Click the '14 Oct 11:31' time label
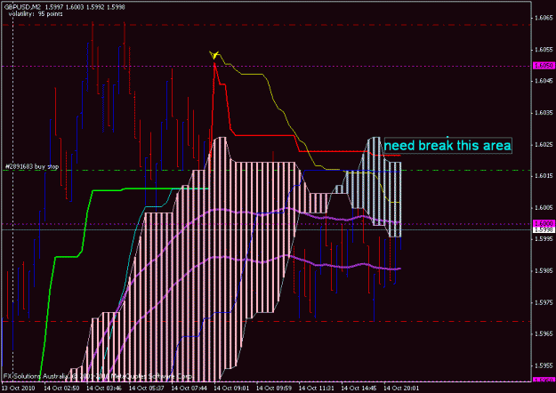The image size is (556, 393). (317, 388)
